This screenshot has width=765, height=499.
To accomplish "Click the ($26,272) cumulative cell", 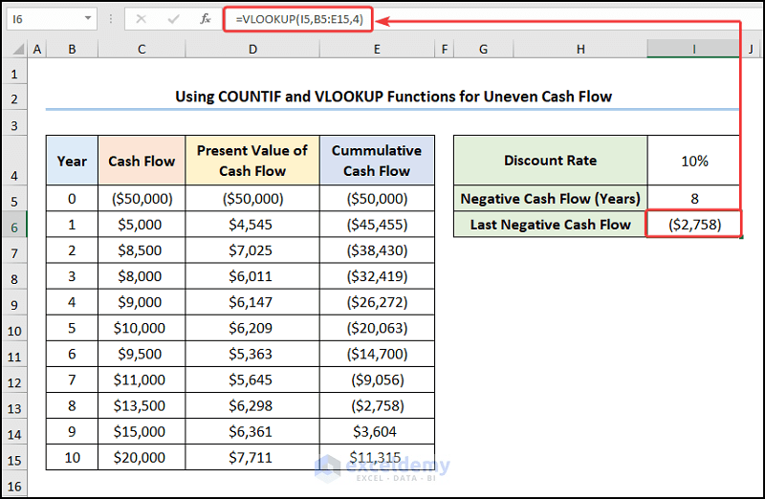I will (x=377, y=302).
